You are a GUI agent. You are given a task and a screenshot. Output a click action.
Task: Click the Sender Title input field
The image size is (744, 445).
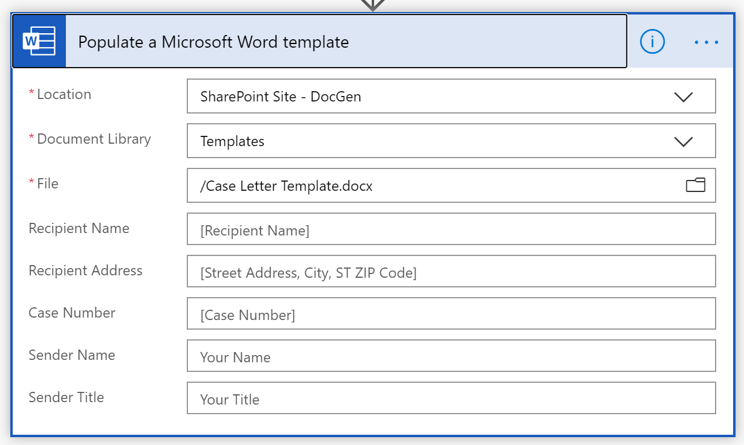[x=451, y=398]
